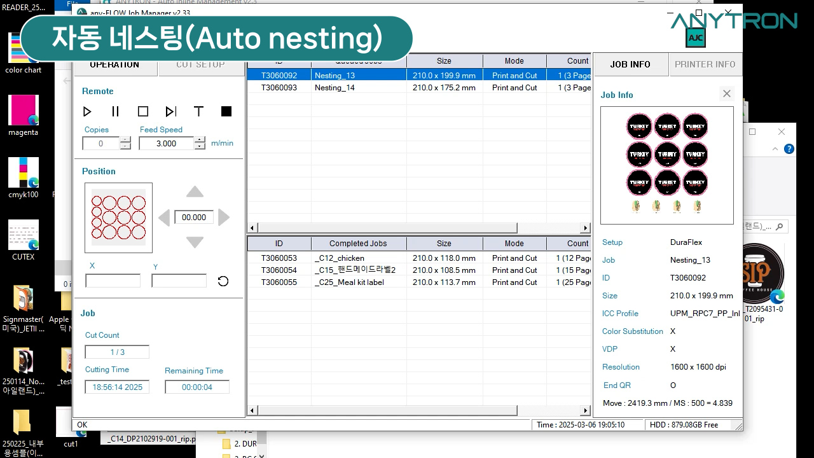The height and width of the screenshot is (458, 814).
Task: Click the Cut Count 1 / 3 field
Action: pyautogui.click(x=117, y=352)
